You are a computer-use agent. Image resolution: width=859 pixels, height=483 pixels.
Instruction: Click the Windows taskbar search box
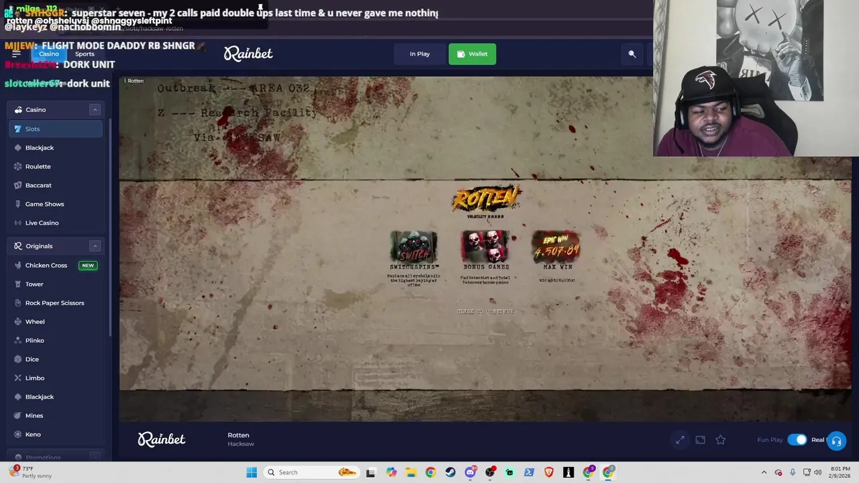click(x=311, y=472)
